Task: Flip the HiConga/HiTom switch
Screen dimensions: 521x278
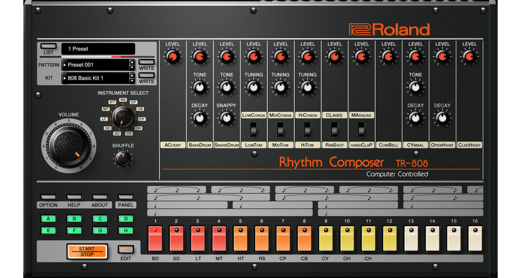Action: [x=307, y=130]
